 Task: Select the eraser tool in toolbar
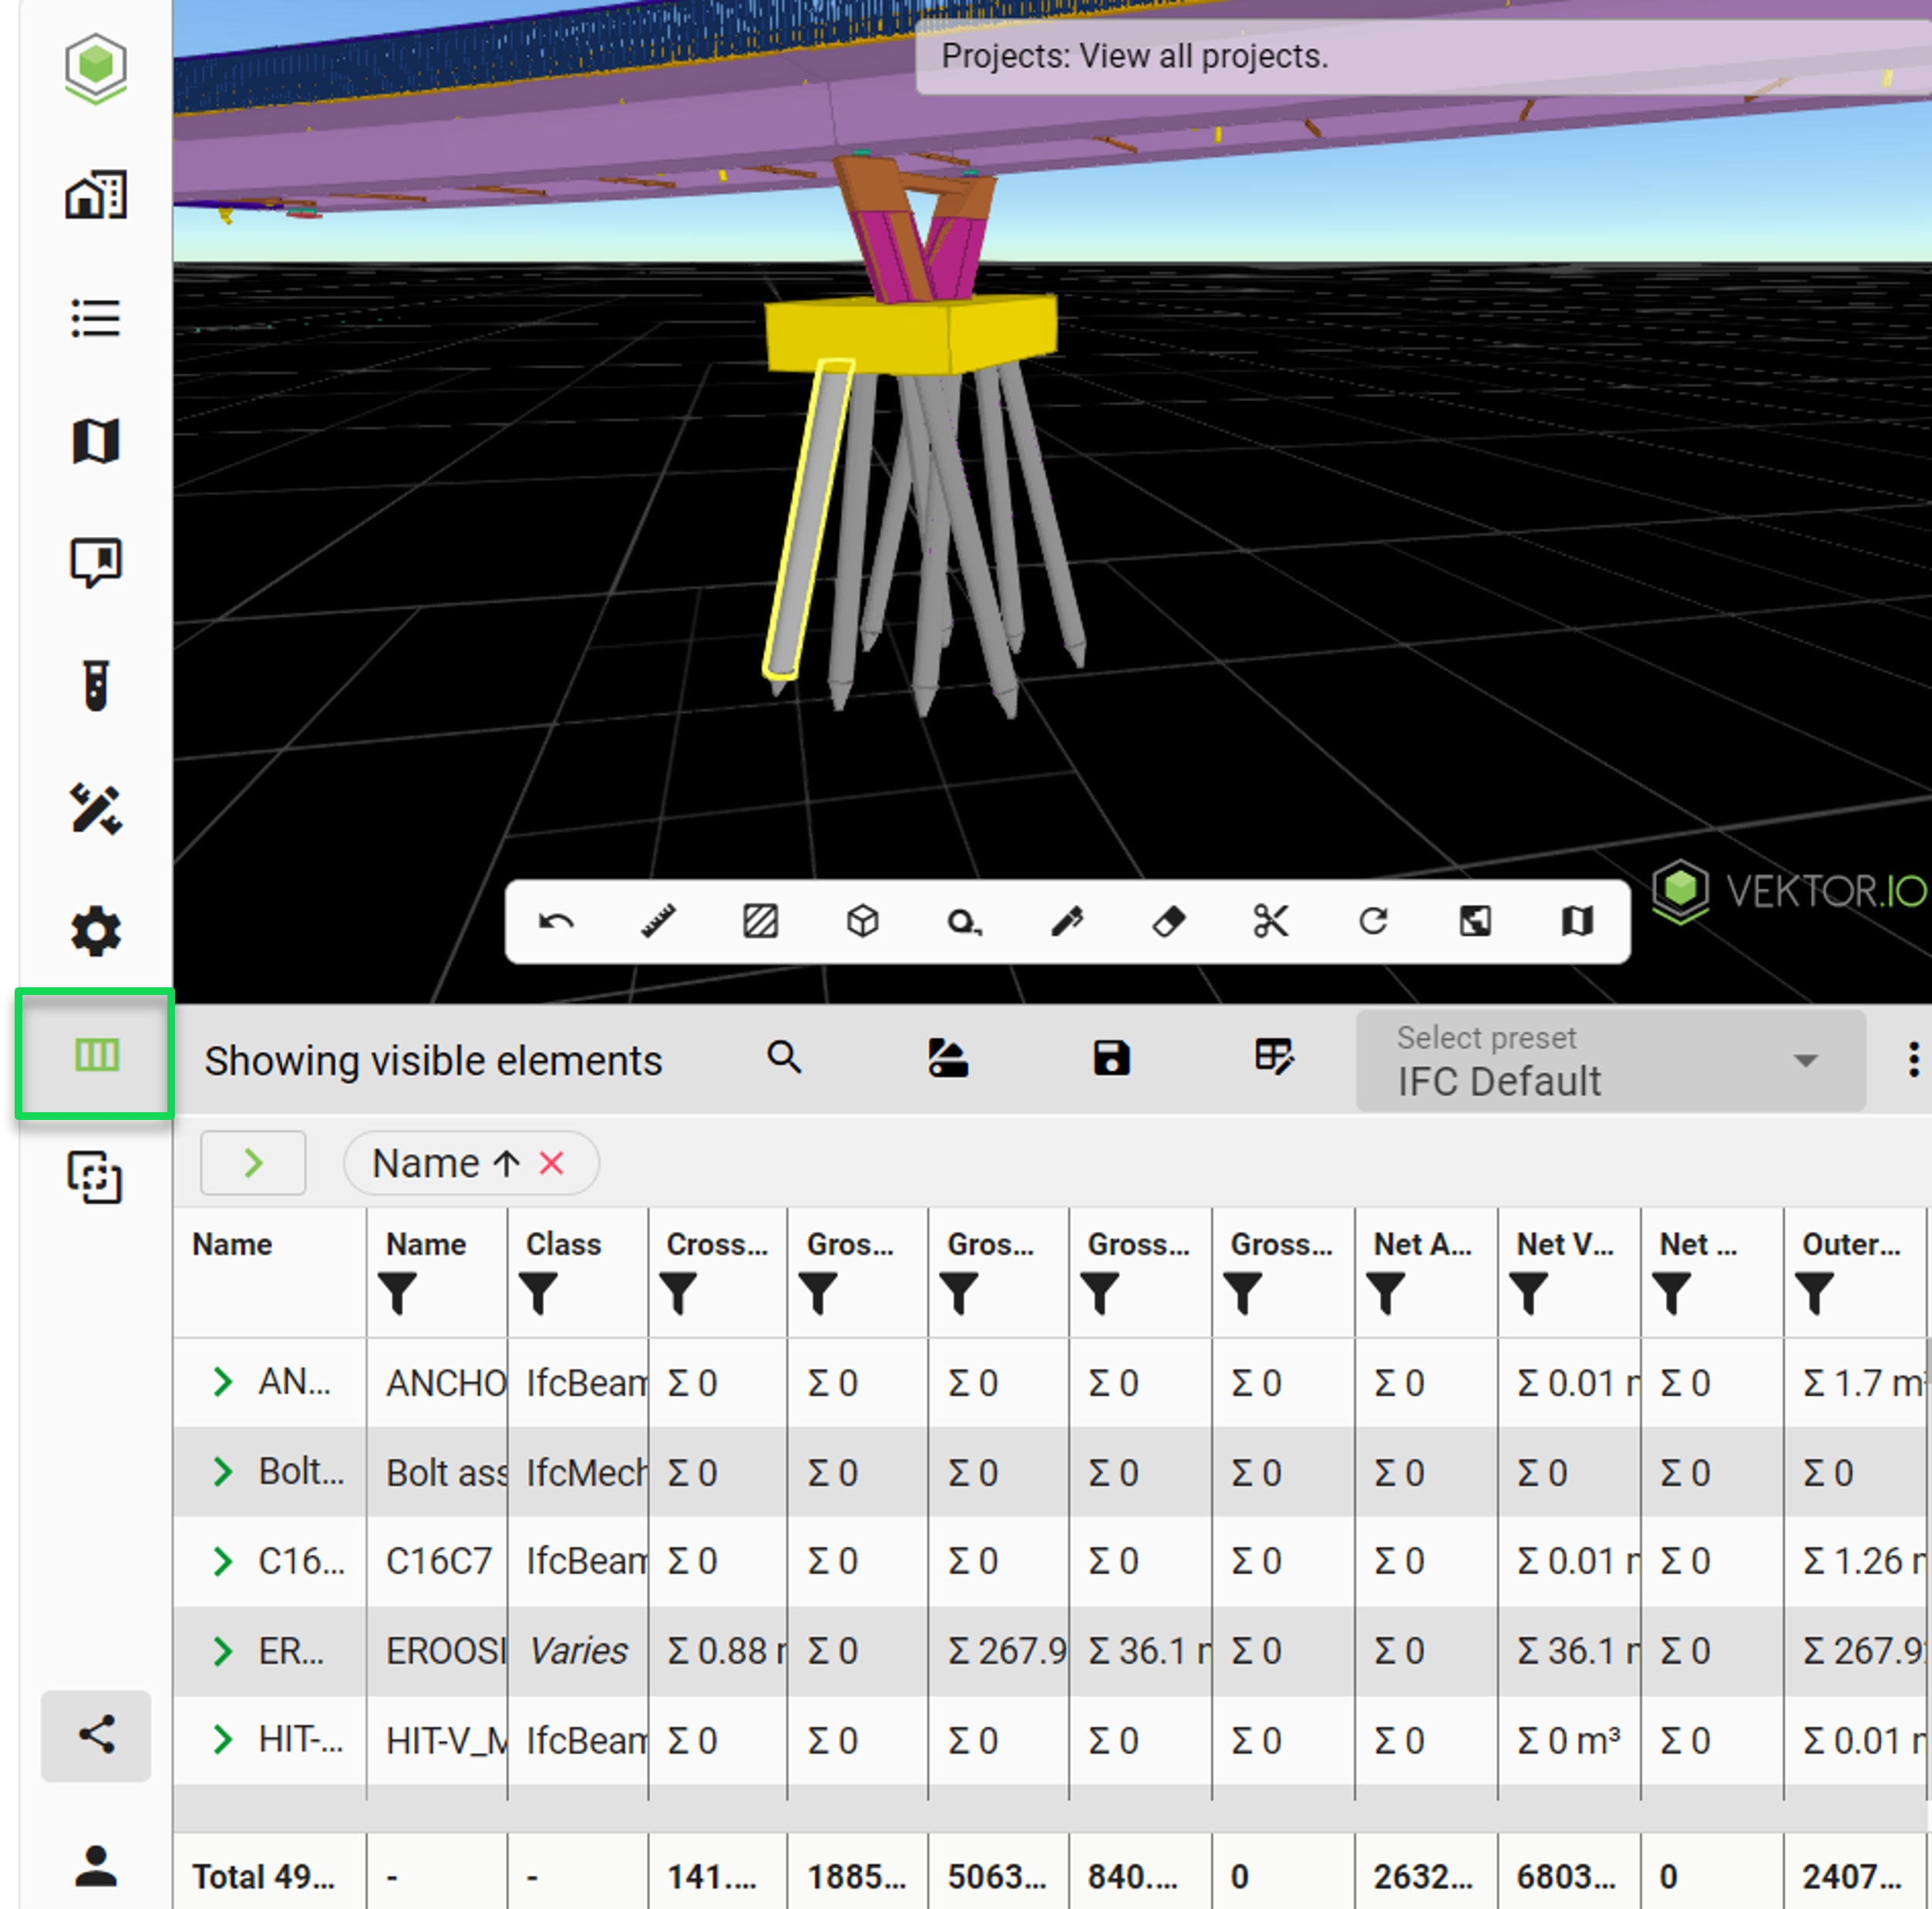point(1168,922)
